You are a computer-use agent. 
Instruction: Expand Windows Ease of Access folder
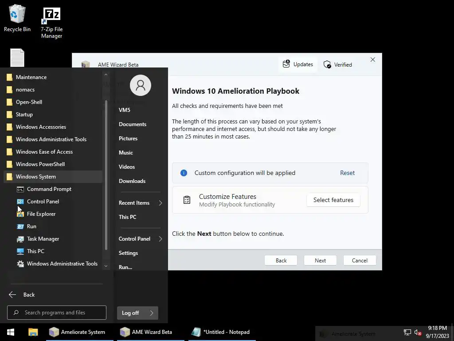pyautogui.click(x=53, y=152)
